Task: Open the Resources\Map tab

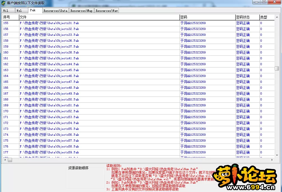Action: click(x=82, y=11)
